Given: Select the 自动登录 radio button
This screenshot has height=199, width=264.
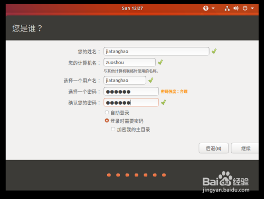Looking at the screenshot, I should pyautogui.click(x=107, y=112).
